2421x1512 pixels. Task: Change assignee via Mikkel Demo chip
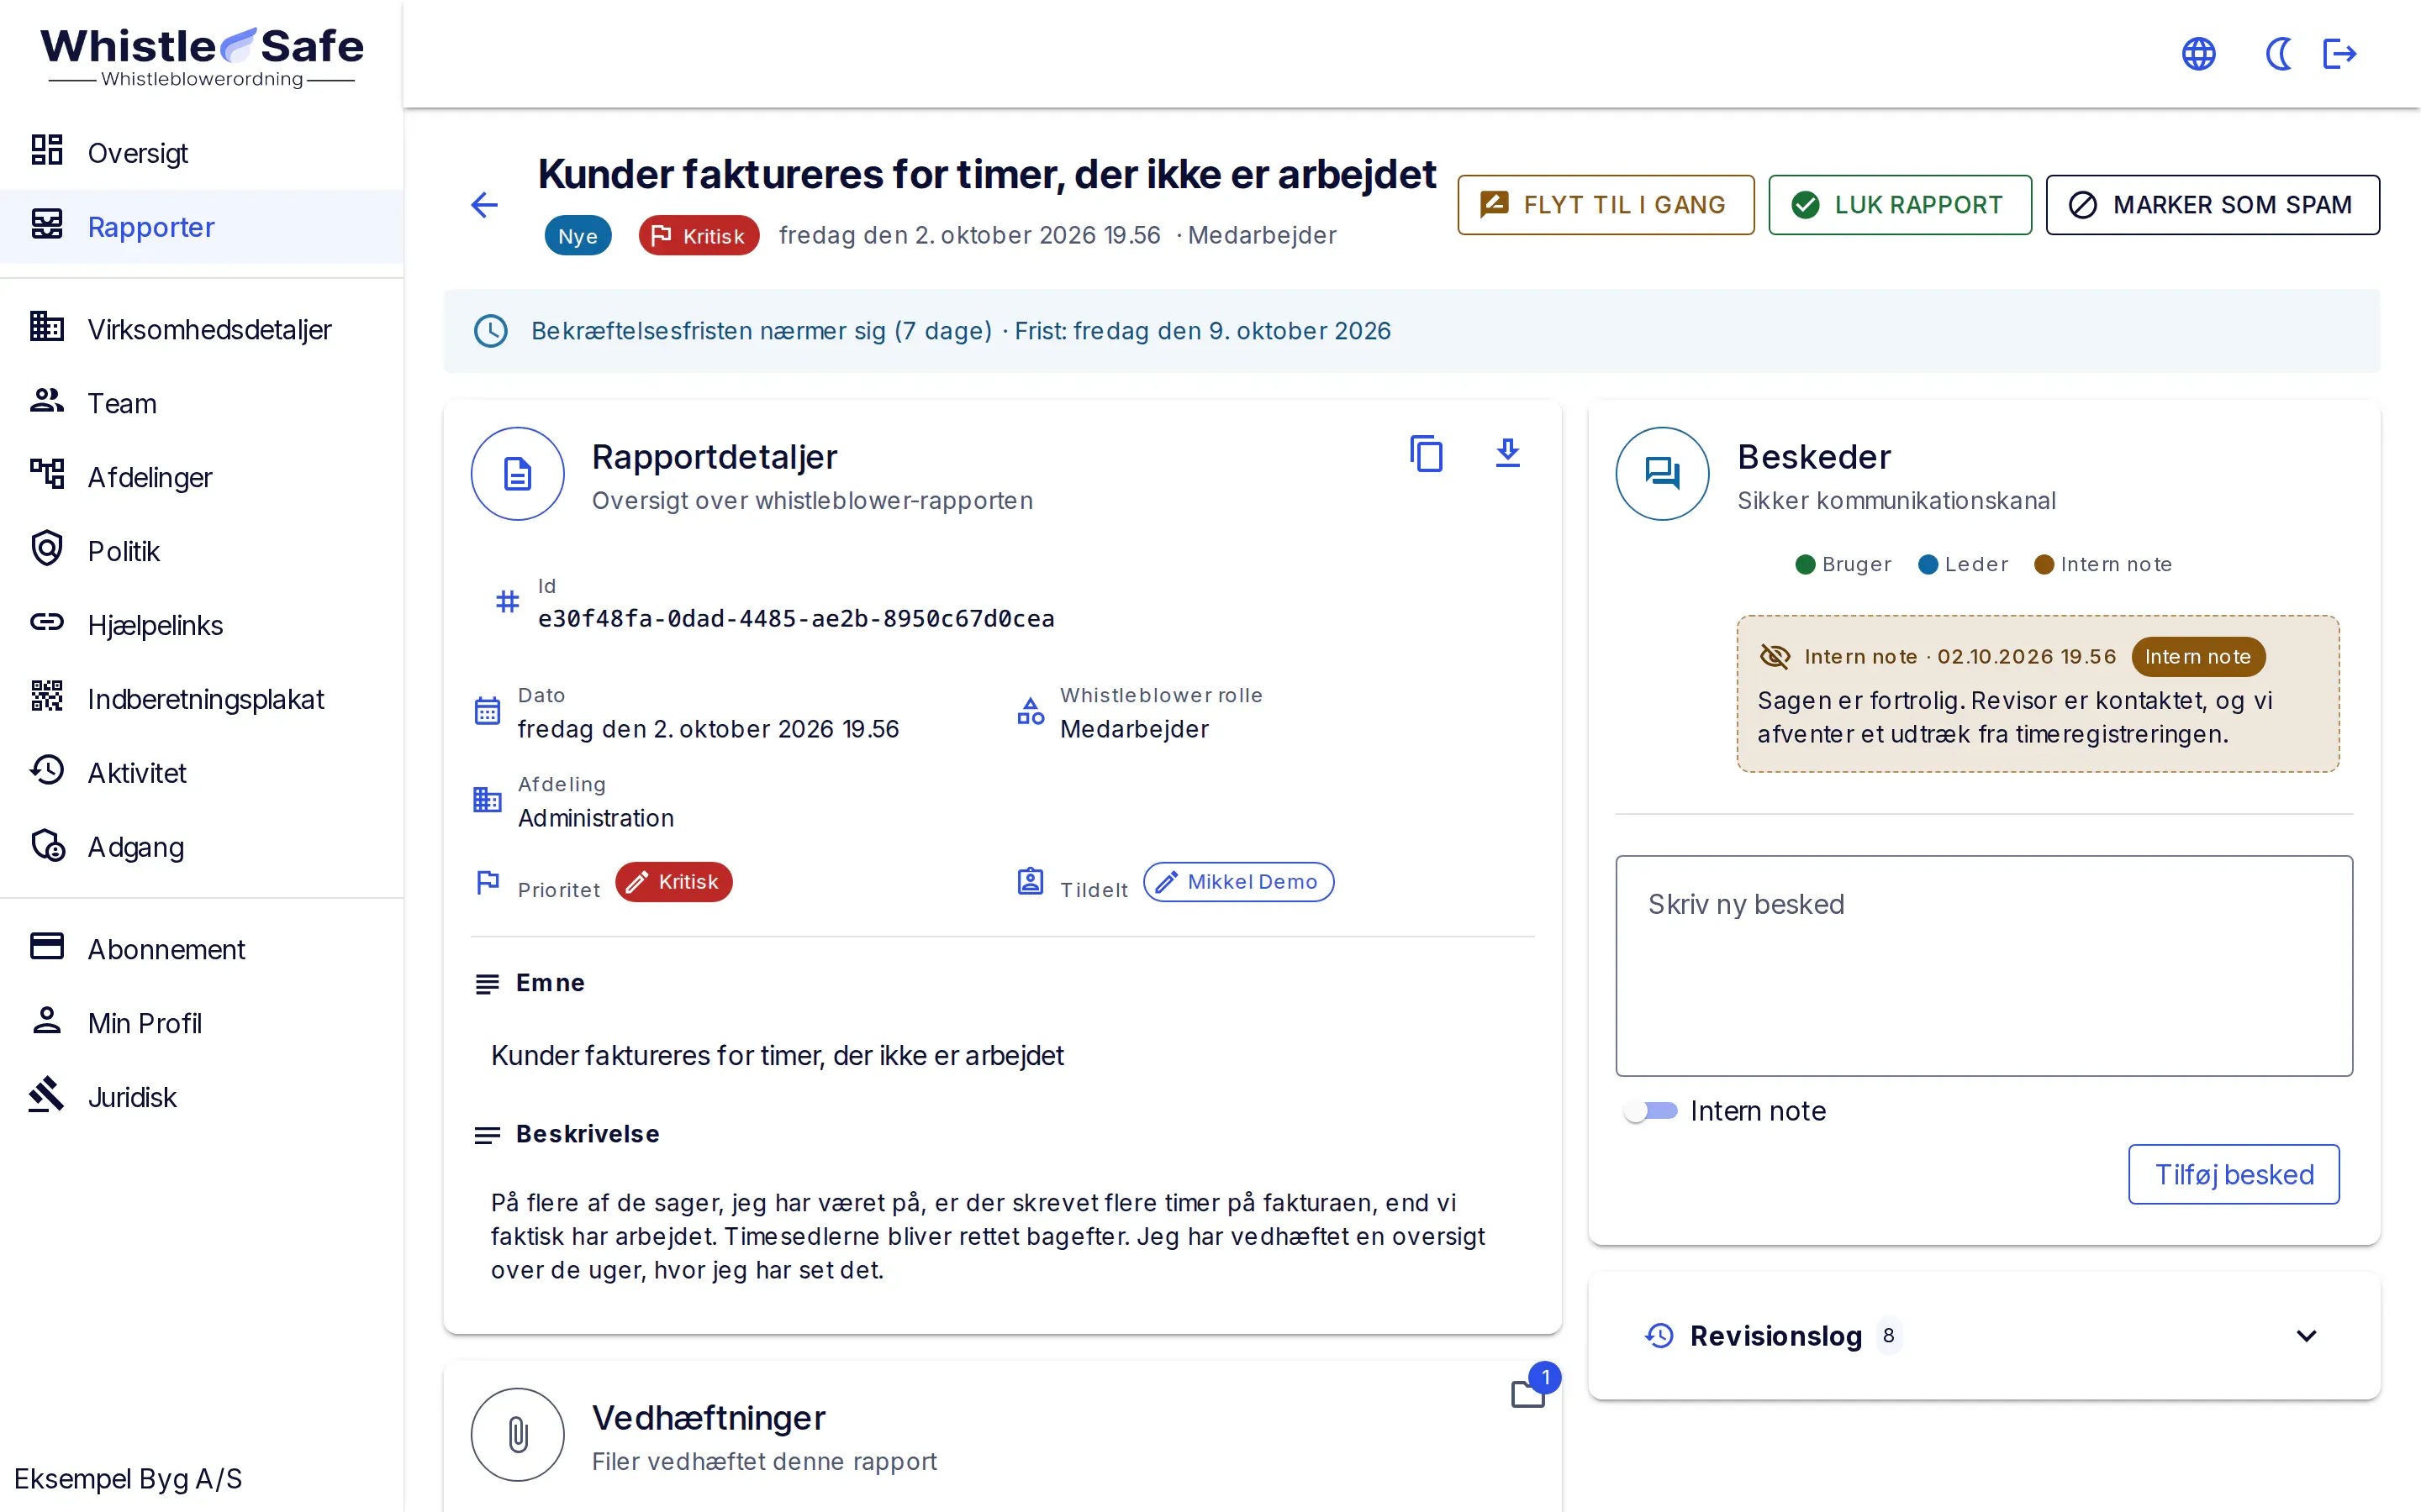(1237, 882)
